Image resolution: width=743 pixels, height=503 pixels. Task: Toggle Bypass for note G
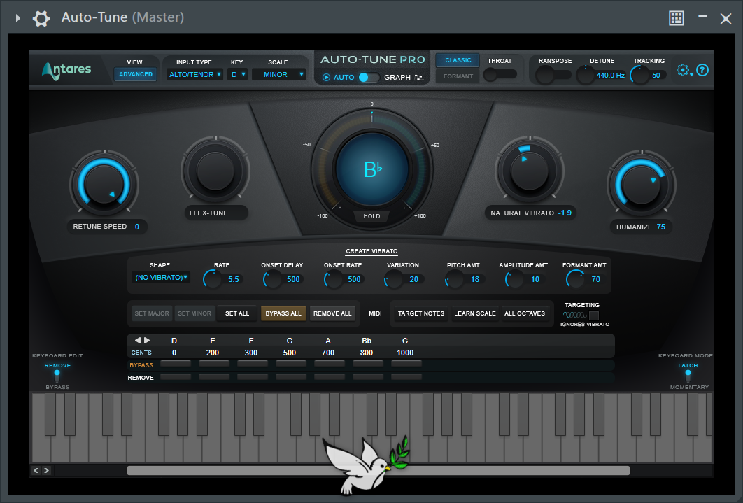tap(291, 364)
